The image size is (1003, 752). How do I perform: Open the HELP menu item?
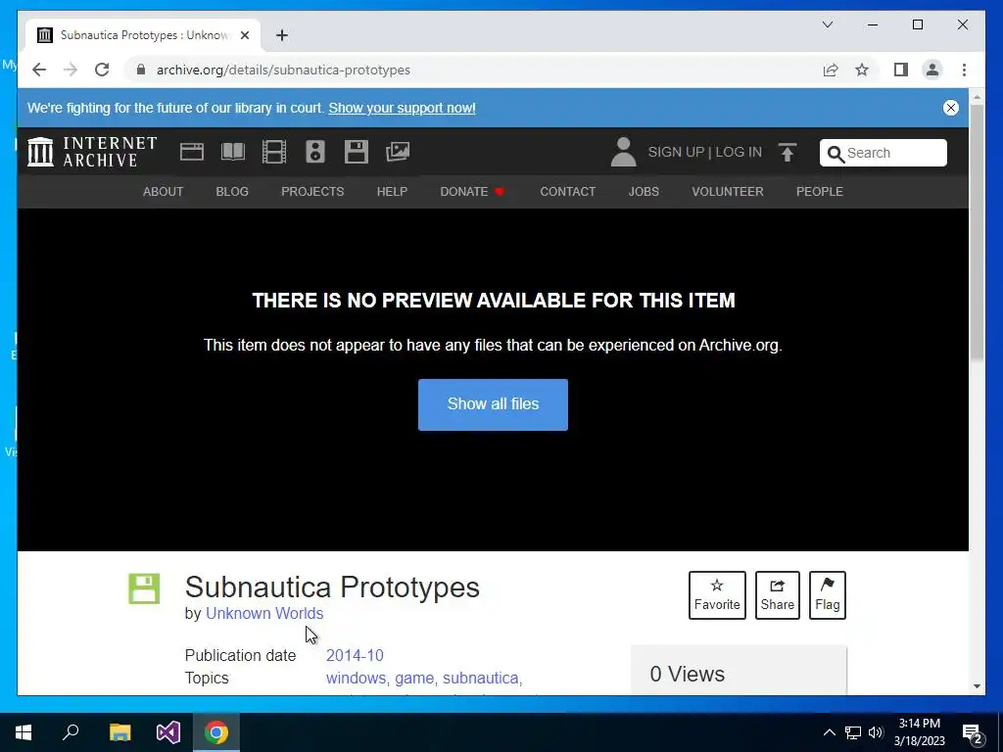pos(392,192)
